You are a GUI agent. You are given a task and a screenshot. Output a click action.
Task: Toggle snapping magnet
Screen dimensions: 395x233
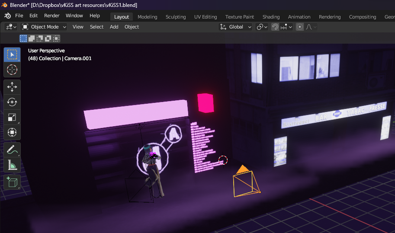275,27
